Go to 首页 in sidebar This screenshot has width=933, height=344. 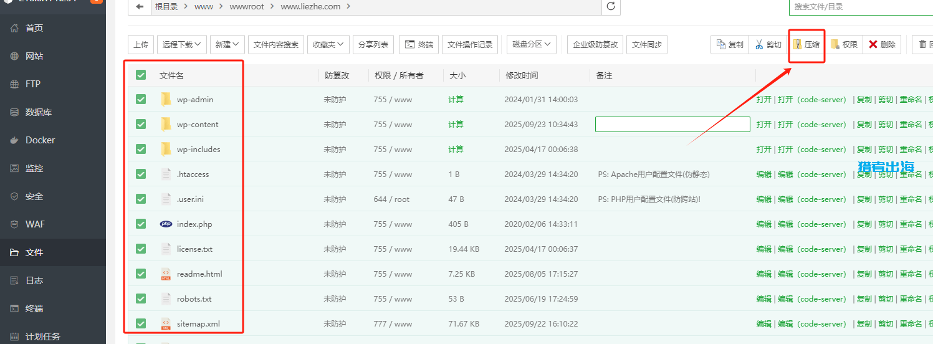(34, 28)
